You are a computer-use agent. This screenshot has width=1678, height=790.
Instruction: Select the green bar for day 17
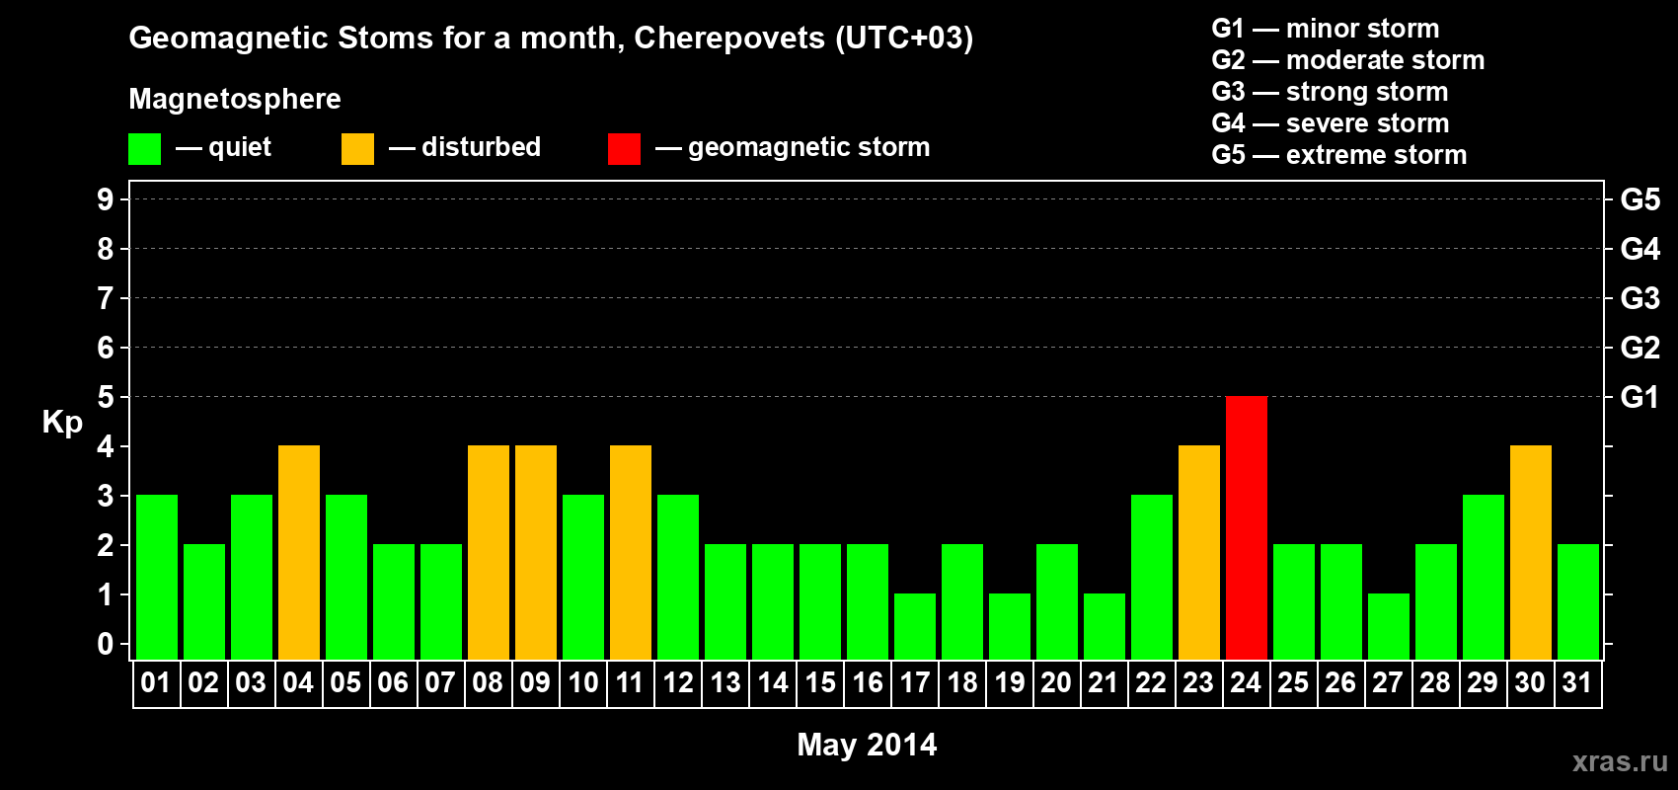(x=915, y=627)
